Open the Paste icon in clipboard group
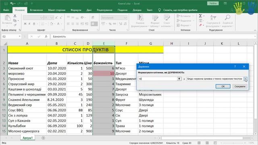 coord(7,18)
